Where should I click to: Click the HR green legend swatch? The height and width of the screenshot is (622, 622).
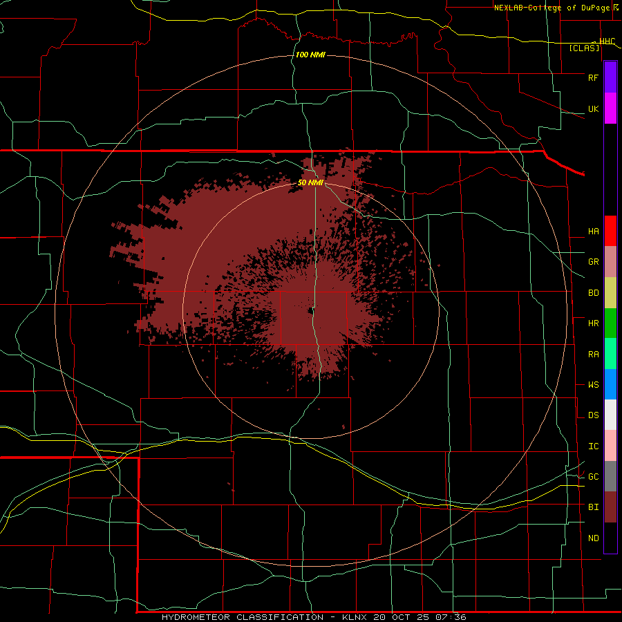pyautogui.click(x=610, y=323)
